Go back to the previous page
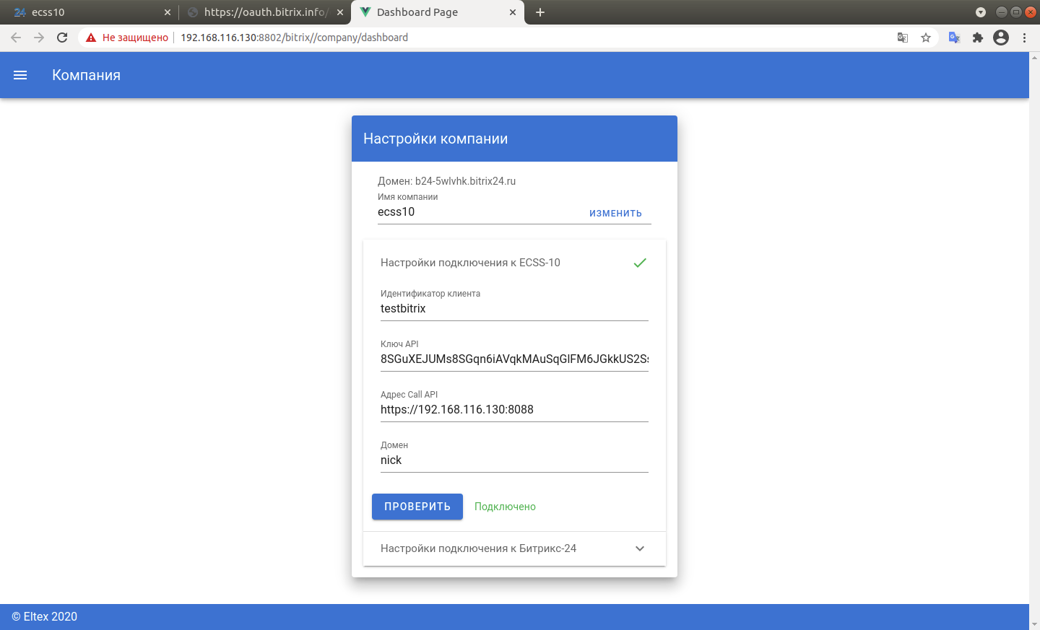This screenshot has height=630, width=1040. [x=16, y=38]
